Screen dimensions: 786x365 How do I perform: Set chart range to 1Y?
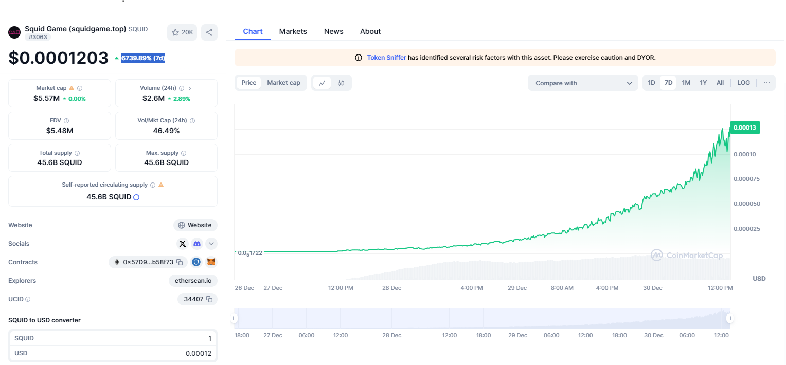pyautogui.click(x=703, y=83)
